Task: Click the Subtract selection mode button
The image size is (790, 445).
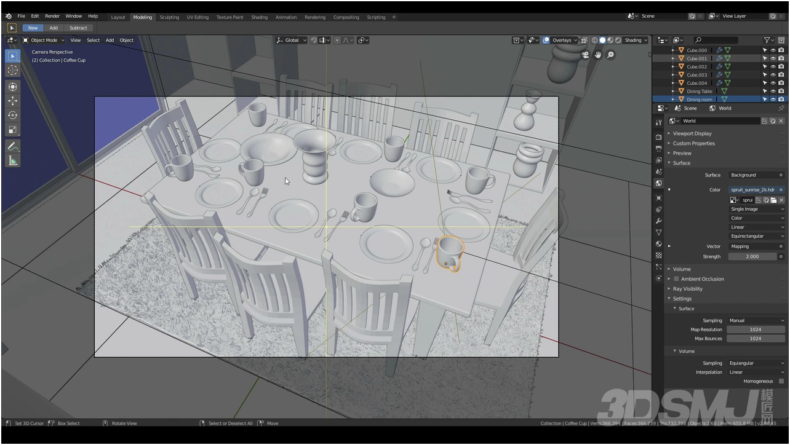Action: click(x=78, y=28)
